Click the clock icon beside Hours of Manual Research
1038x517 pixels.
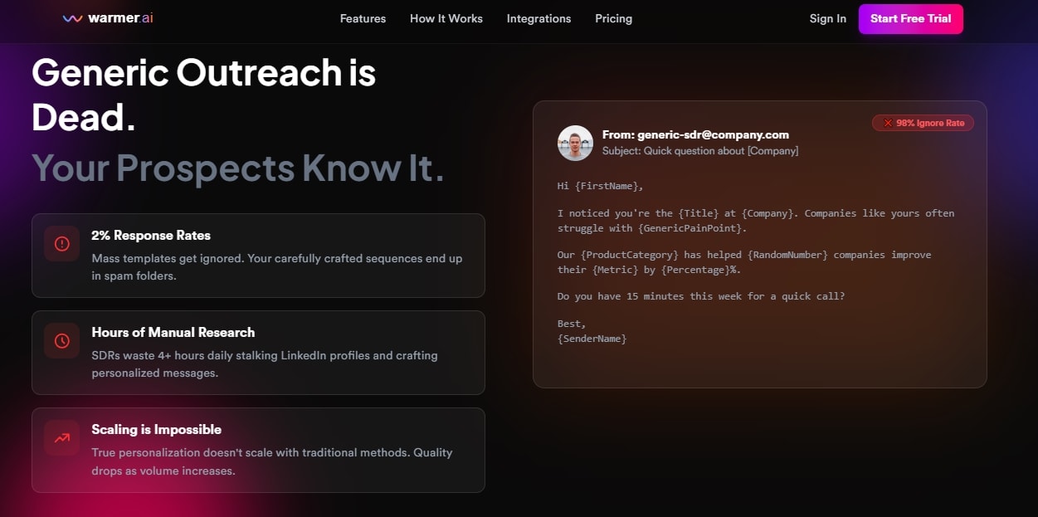point(62,341)
